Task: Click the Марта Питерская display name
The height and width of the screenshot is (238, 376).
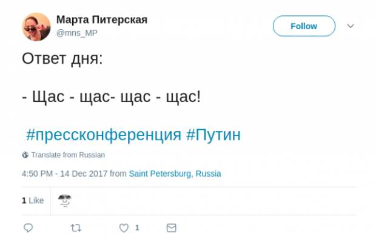Action: click(102, 19)
